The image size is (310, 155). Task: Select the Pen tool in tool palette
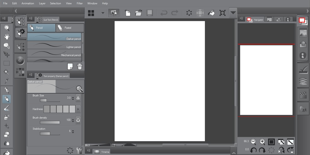[7, 90]
